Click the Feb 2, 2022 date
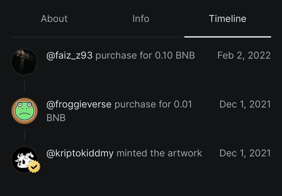Image resolution: width=282 pixels, height=196 pixels. click(x=244, y=55)
